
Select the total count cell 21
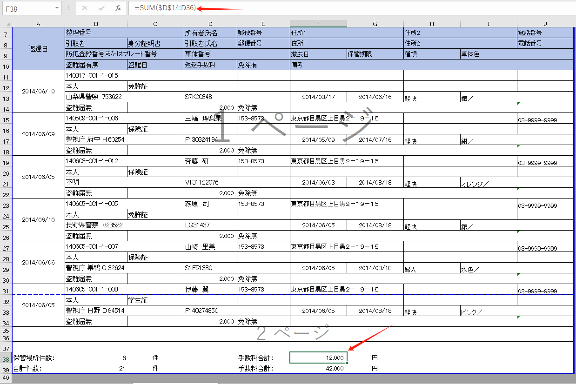tap(96, 369)
